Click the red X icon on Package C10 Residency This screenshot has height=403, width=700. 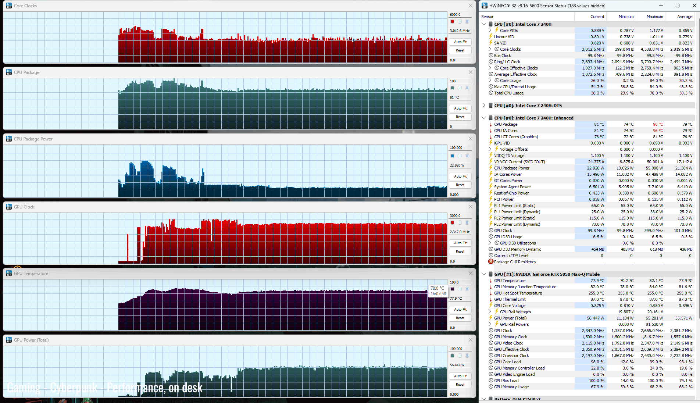pyautogui.click(x=490, y=261)
